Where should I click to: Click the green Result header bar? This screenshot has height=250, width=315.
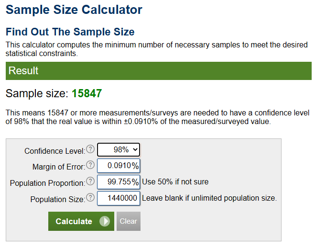pos(158,71)
